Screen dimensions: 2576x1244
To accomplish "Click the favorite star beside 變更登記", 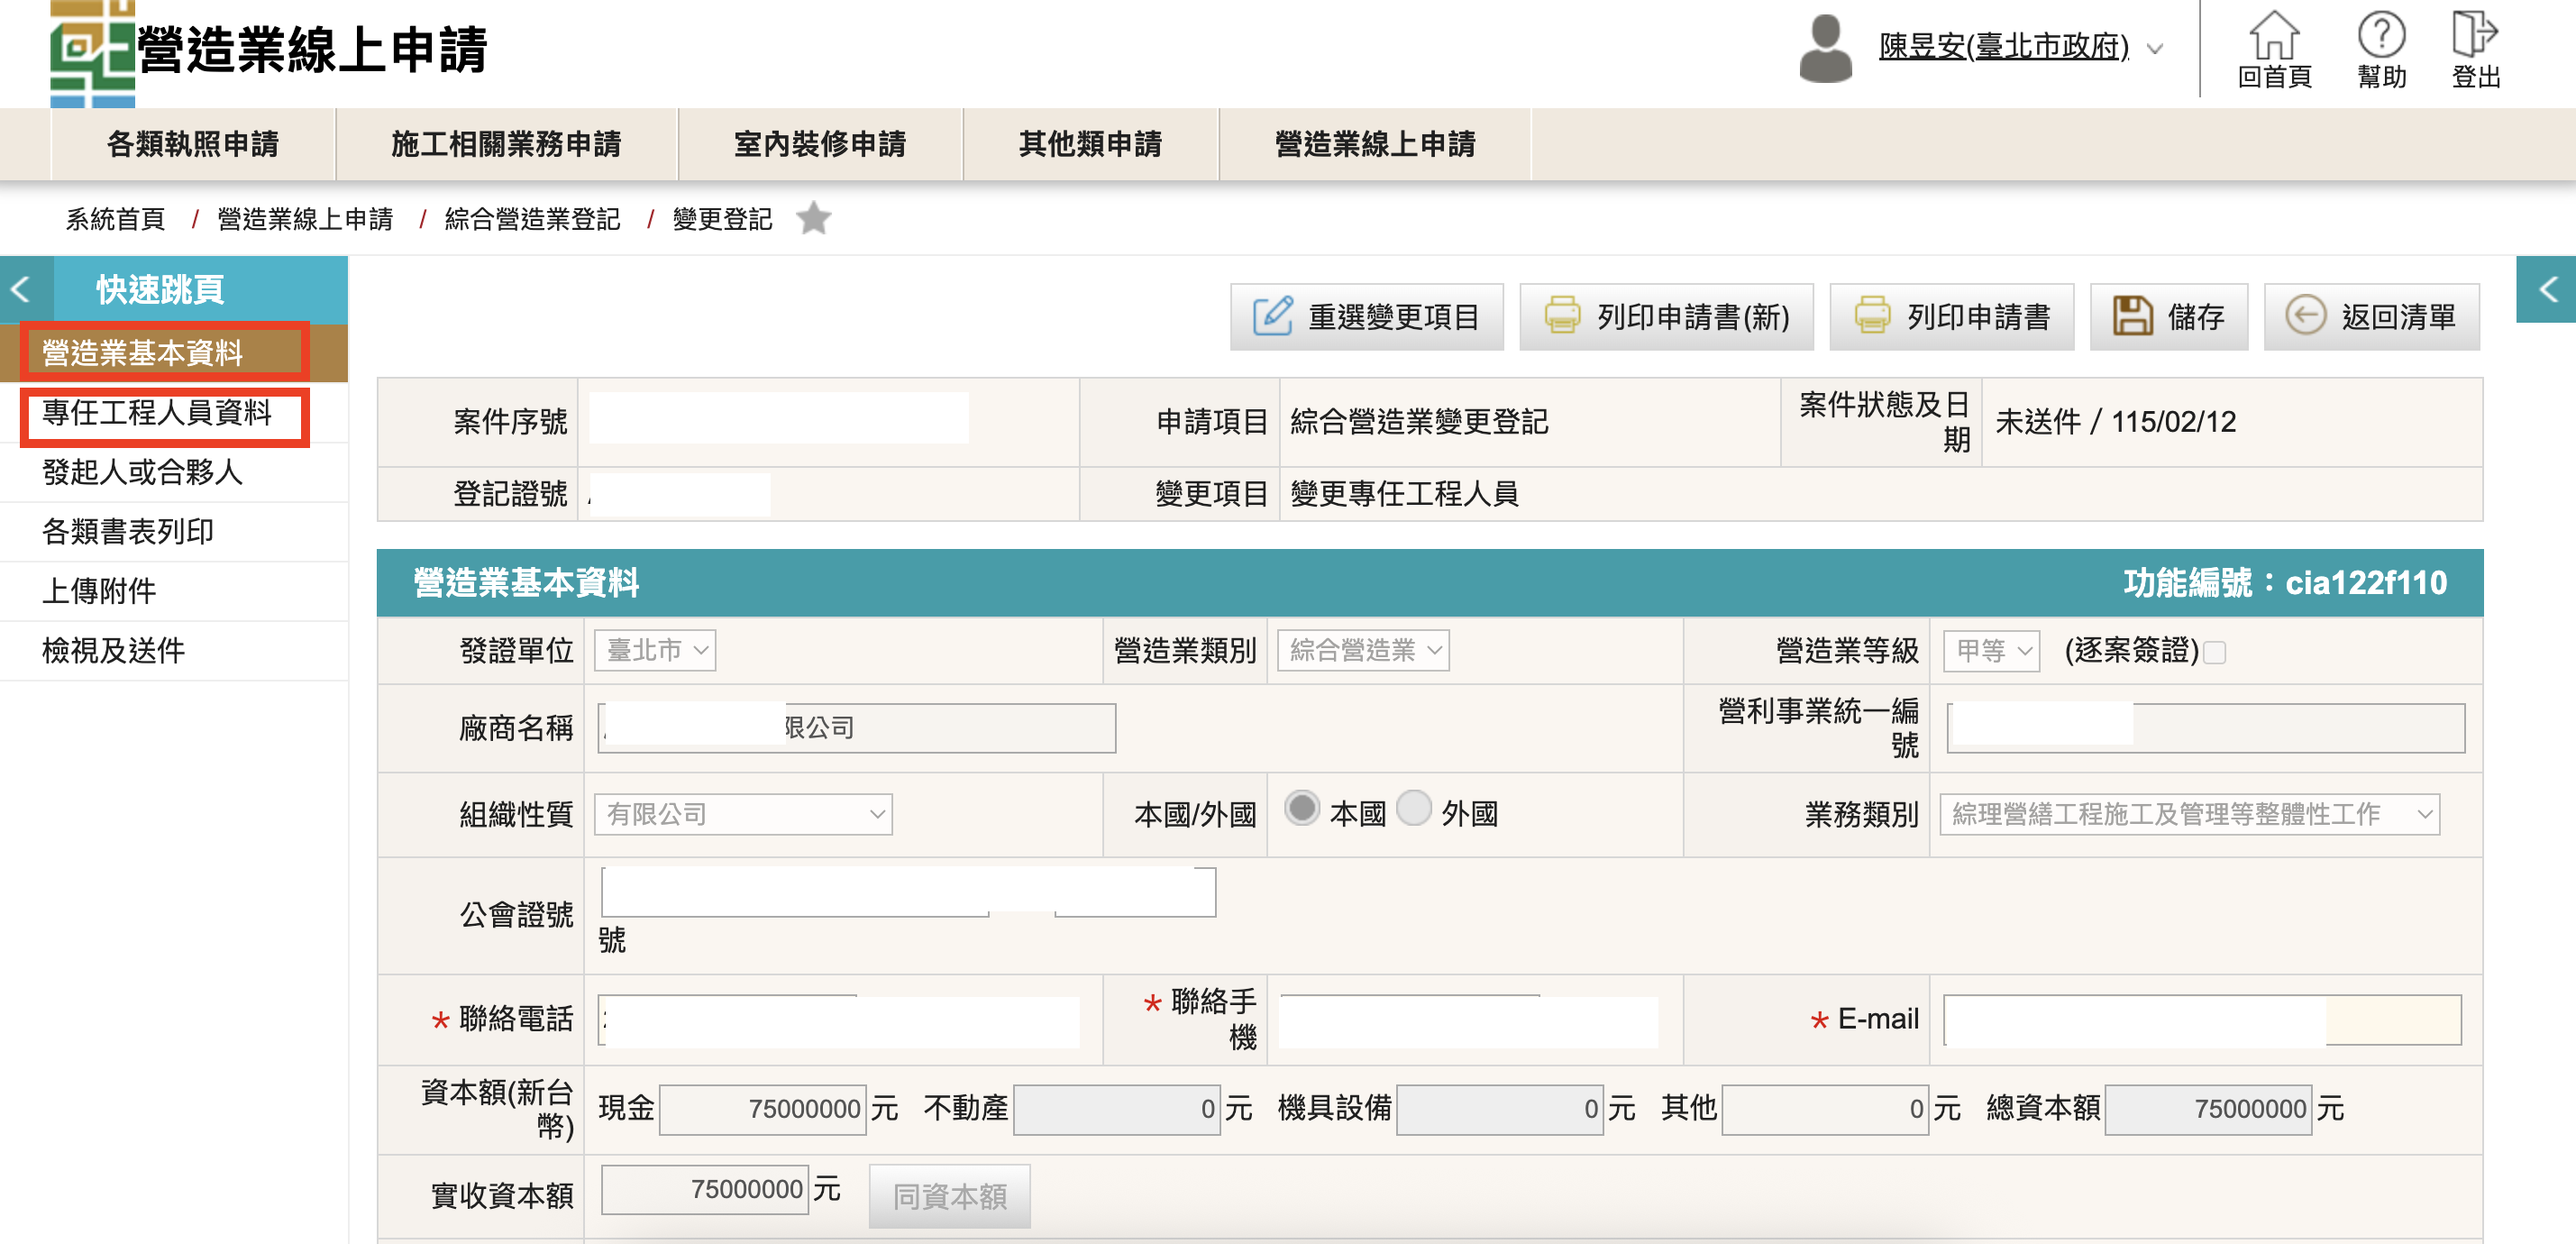I will [814, 218].
